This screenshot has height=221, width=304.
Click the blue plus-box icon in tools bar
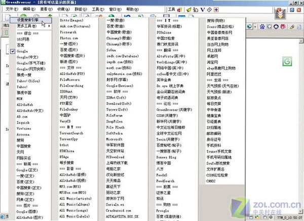click(x=216, y=10)
